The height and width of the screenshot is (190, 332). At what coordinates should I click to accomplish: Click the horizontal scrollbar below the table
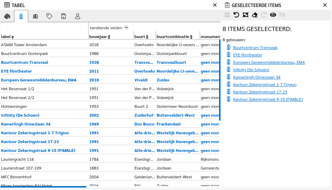pos(43,187)
